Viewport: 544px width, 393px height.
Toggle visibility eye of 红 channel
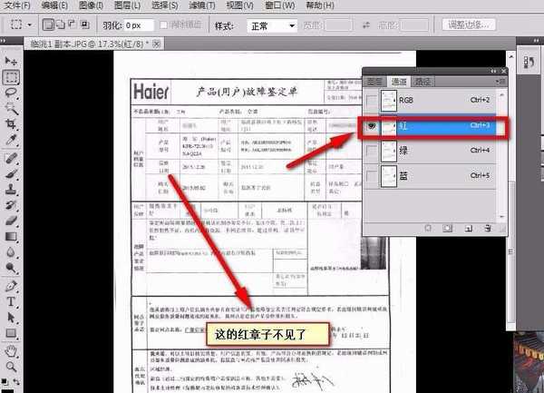pos(372,126)
